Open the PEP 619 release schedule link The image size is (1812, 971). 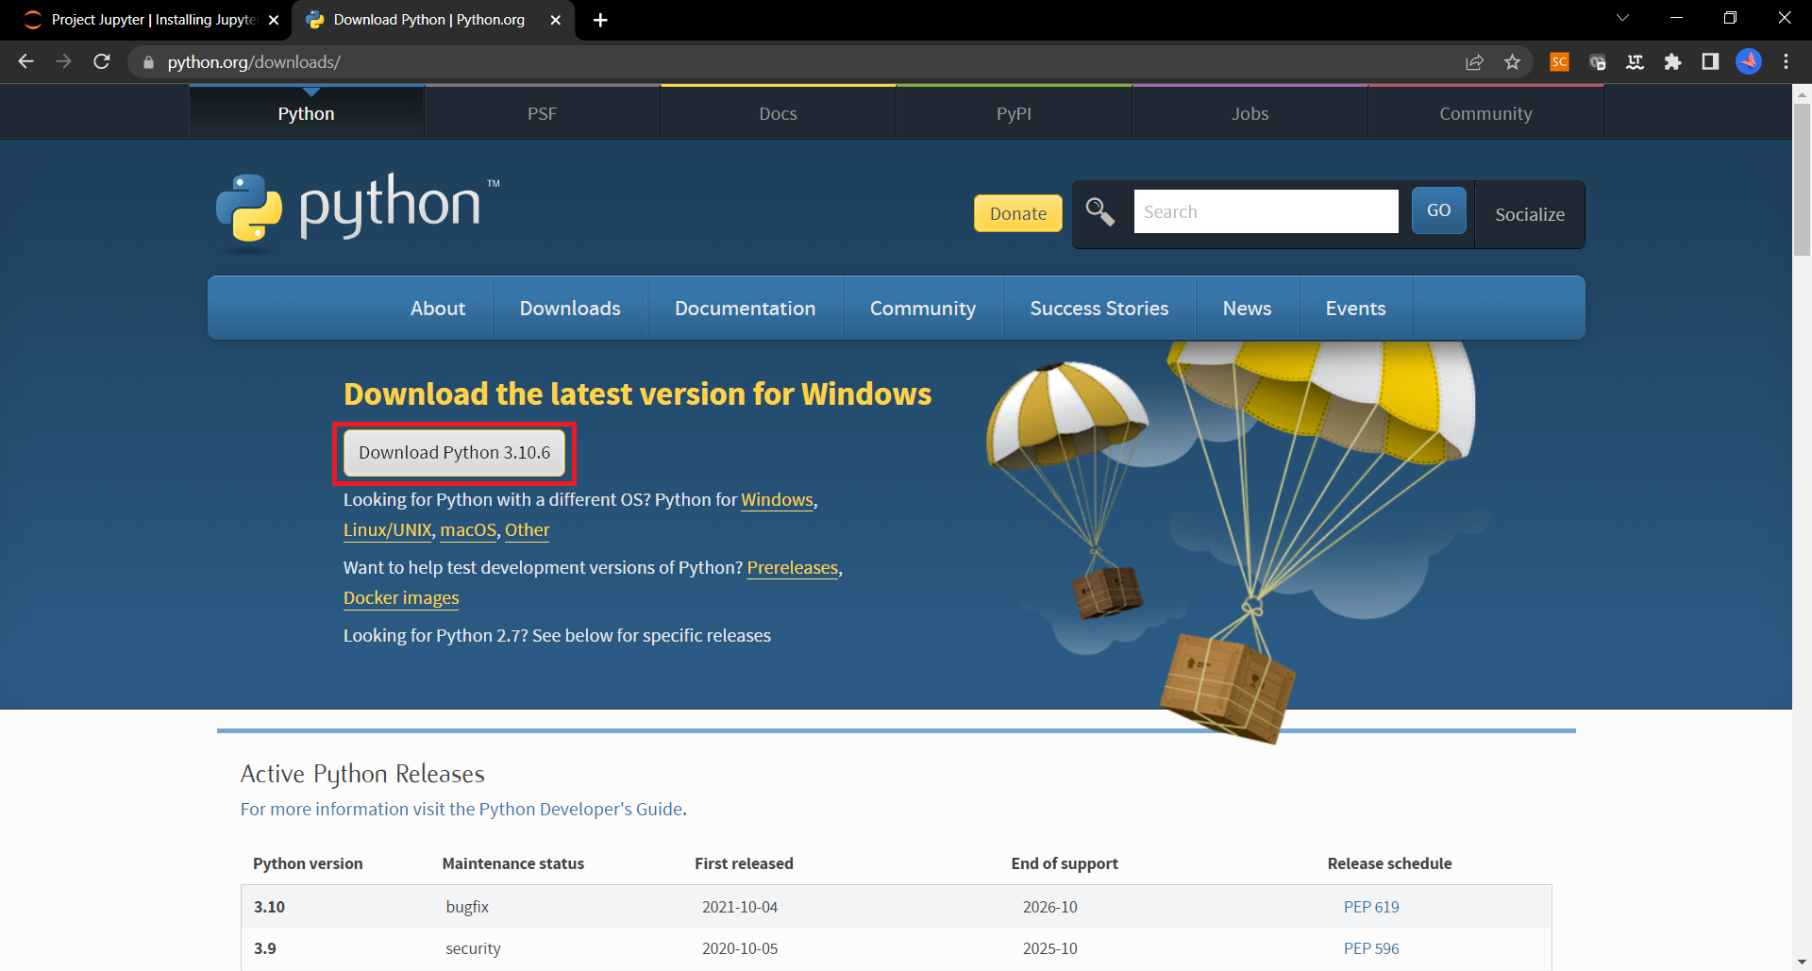(x=1371, y=907)
